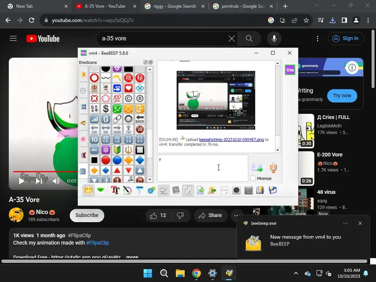The image size is (376, 282).
Task: Like the A-35 Vore video
Action: pos(158,215)
